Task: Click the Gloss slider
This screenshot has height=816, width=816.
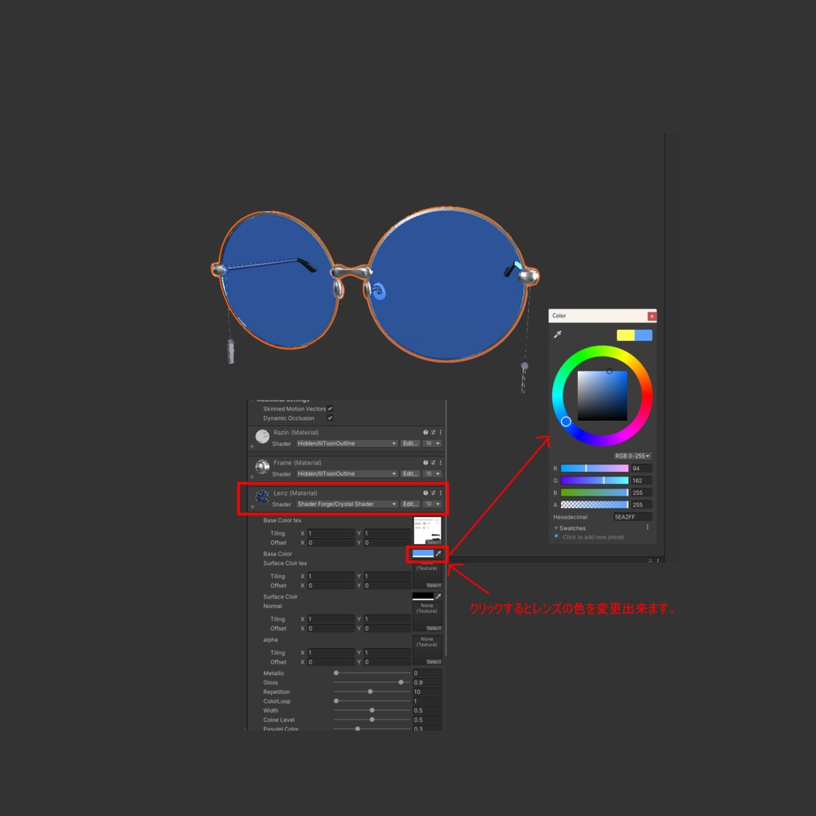Action: tap(372, 682)
